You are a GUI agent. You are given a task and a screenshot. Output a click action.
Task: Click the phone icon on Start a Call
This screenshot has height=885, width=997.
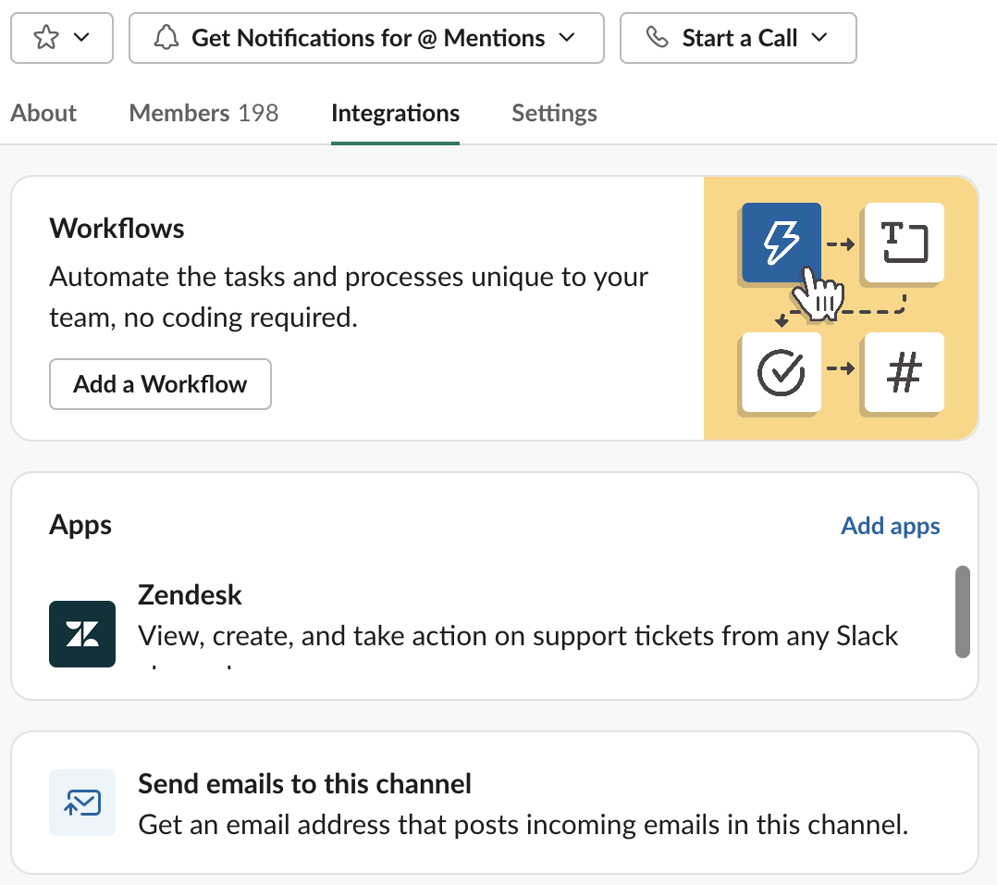[x=657, y=38]
